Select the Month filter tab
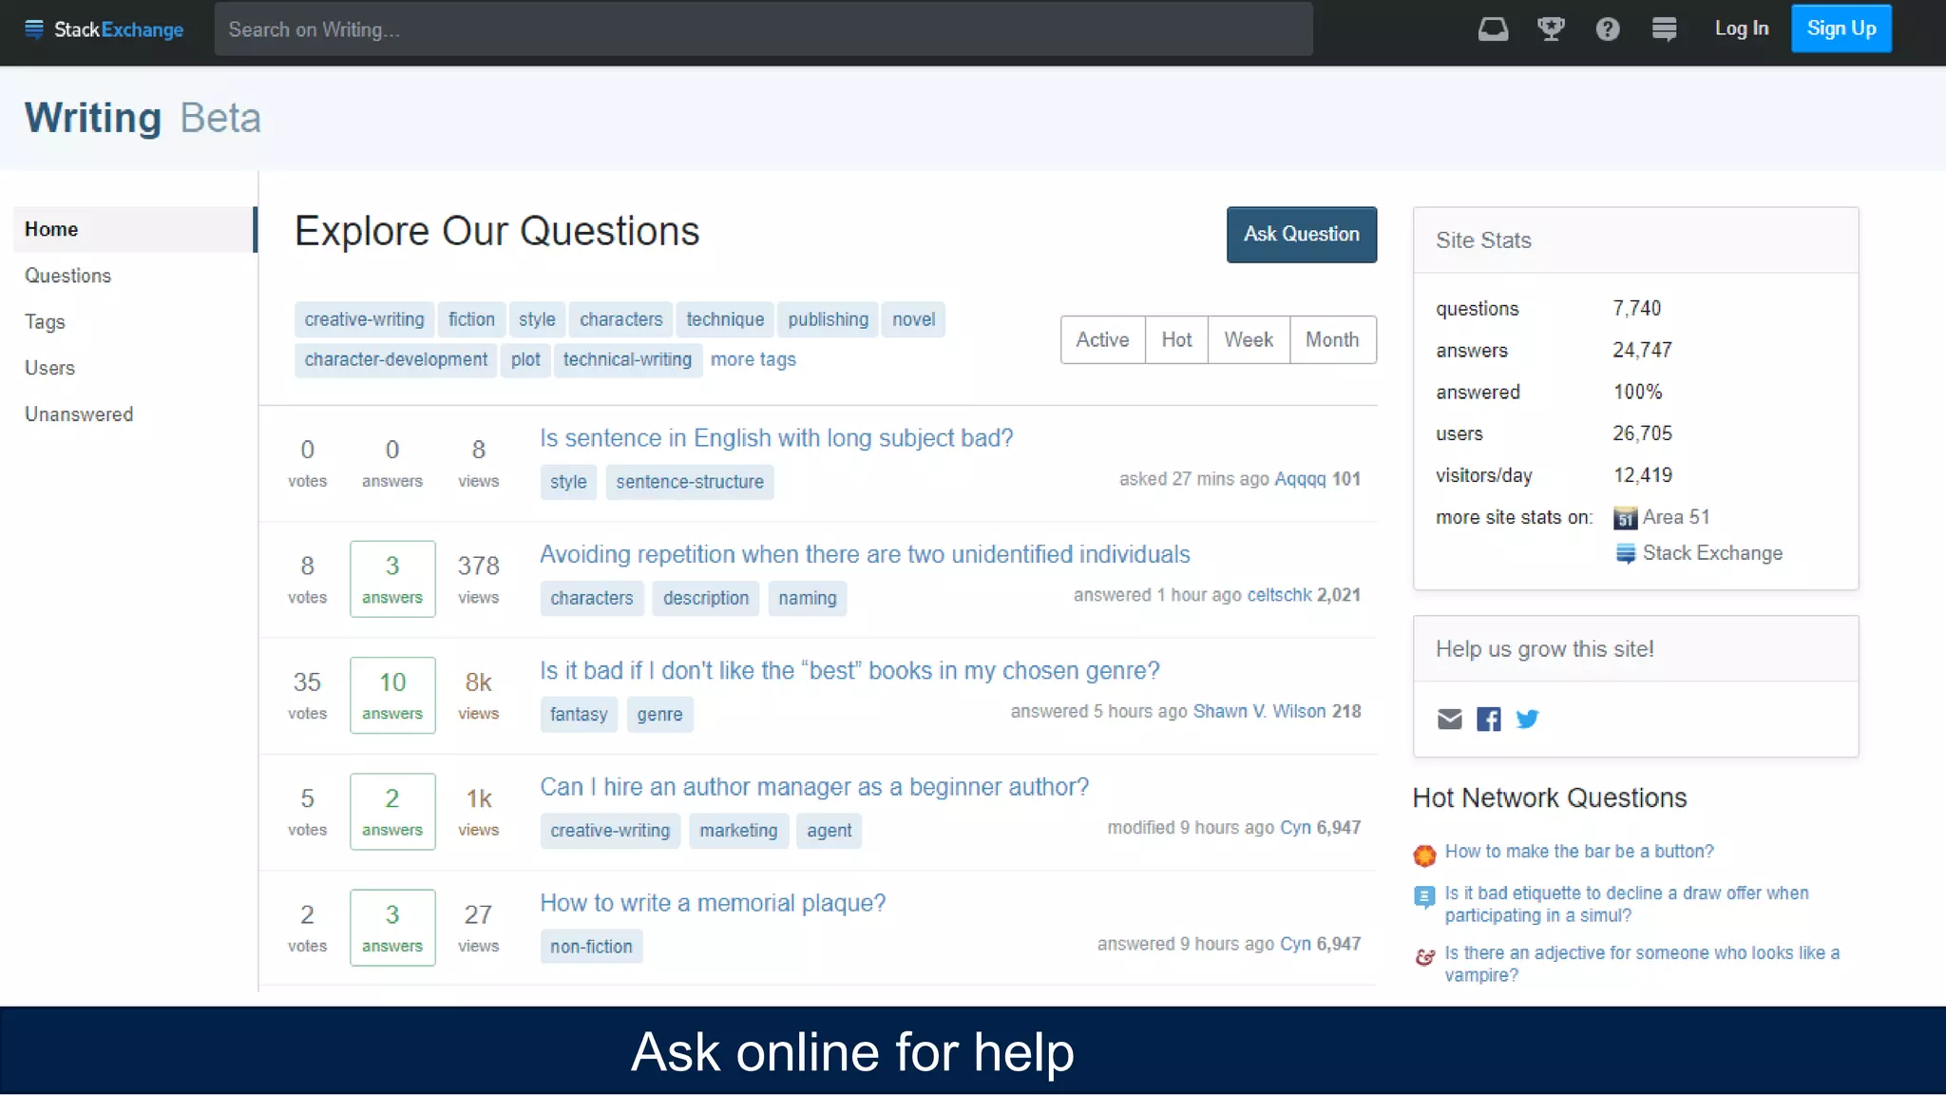This screenshot has width=1946, height=1095. (x=1331, y=339)
